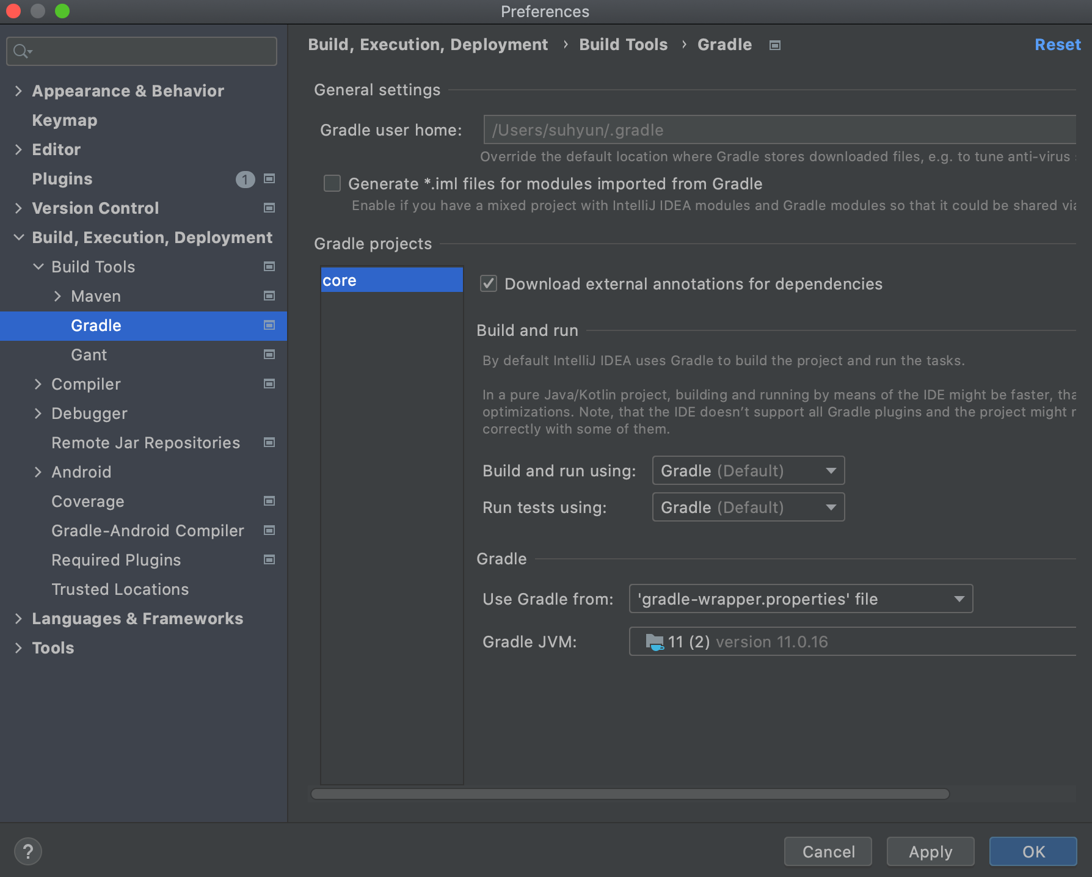The height and width of the screenshot is (877, 1092).
Task: Collapse the Build Tools node
Action: pos(38,267)
